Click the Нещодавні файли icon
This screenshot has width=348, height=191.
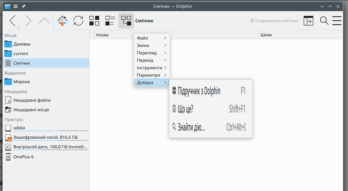click(x=8, y=100)
